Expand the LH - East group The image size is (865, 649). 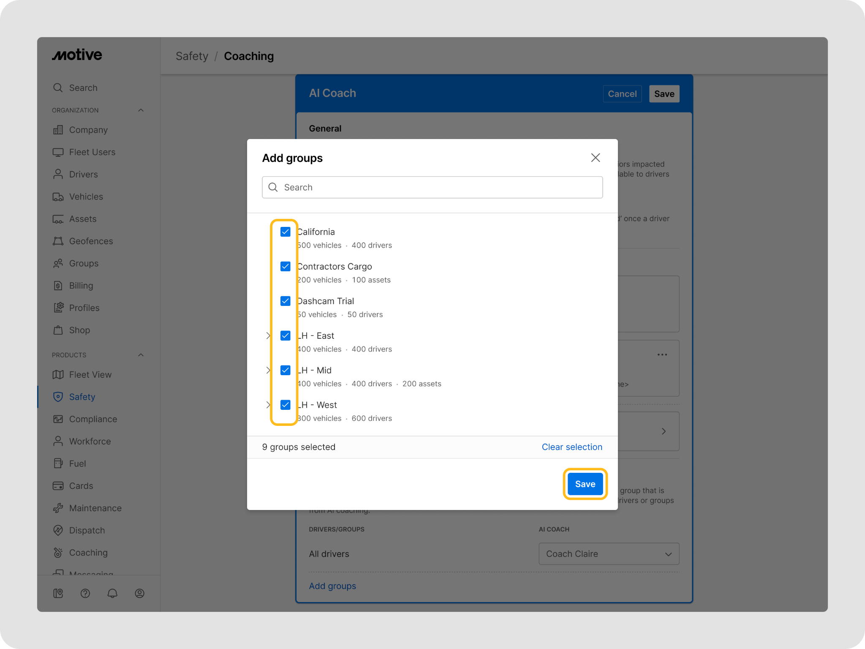[268, 335]
